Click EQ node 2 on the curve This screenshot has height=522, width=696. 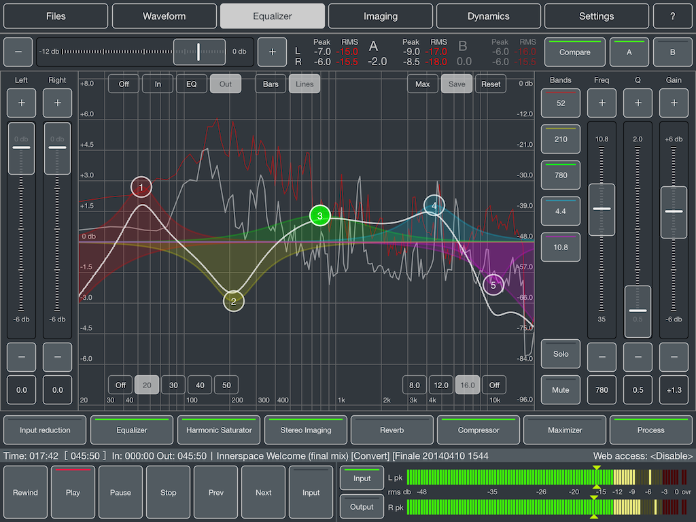[x=233, y=300]
